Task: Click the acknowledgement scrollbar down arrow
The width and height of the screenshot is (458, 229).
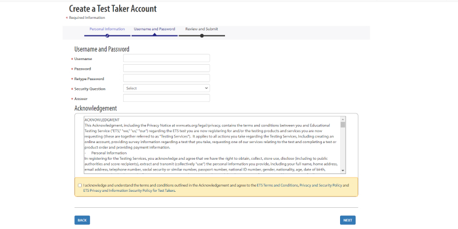Action: pyautogui.click(x=343, y=170)
